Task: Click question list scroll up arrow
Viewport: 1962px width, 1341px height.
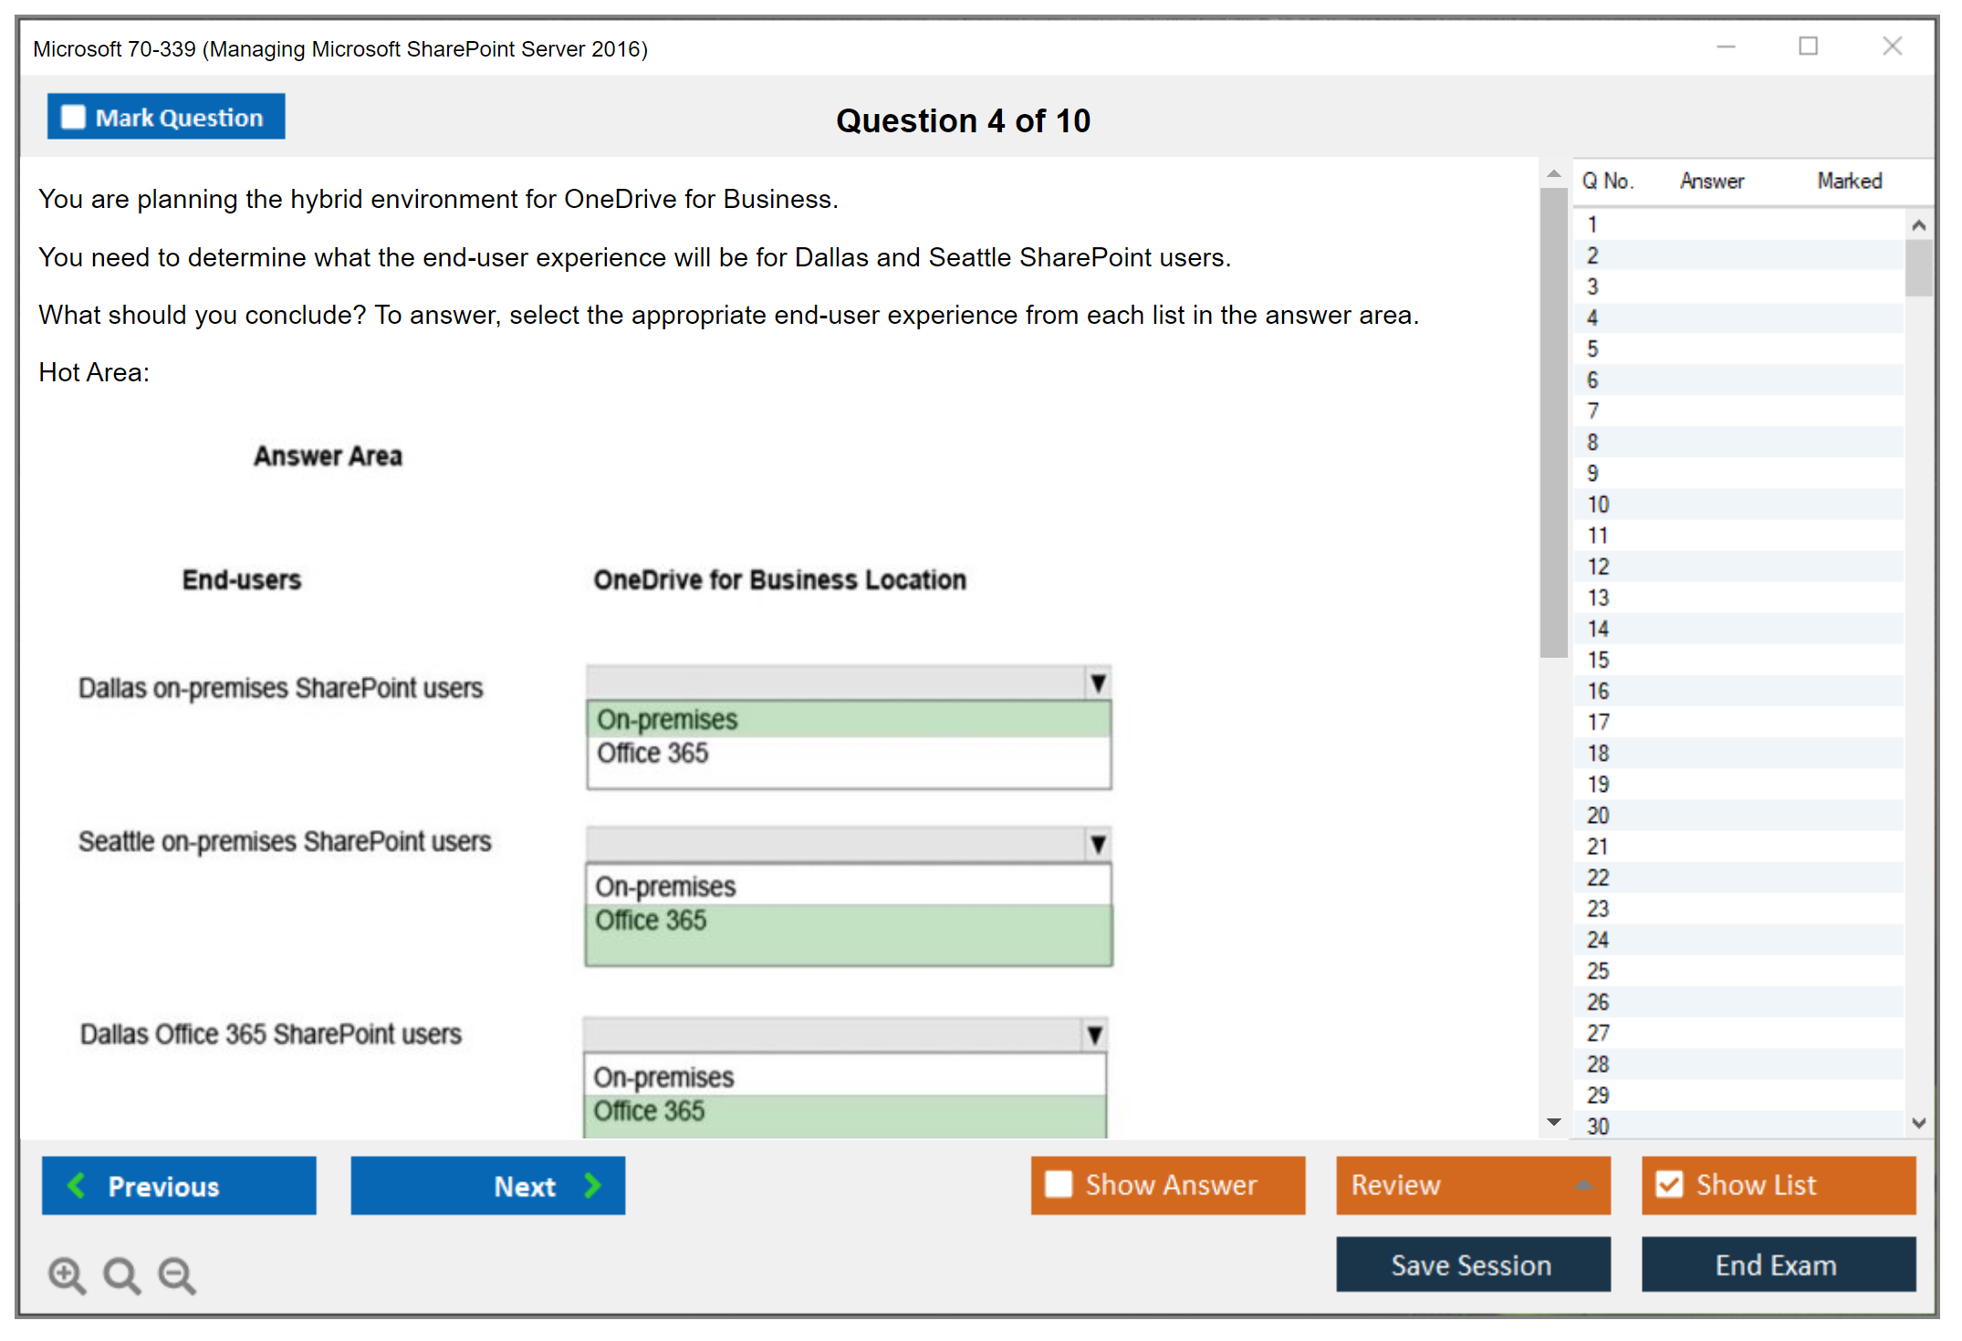Action: (x=1918, y=225)
